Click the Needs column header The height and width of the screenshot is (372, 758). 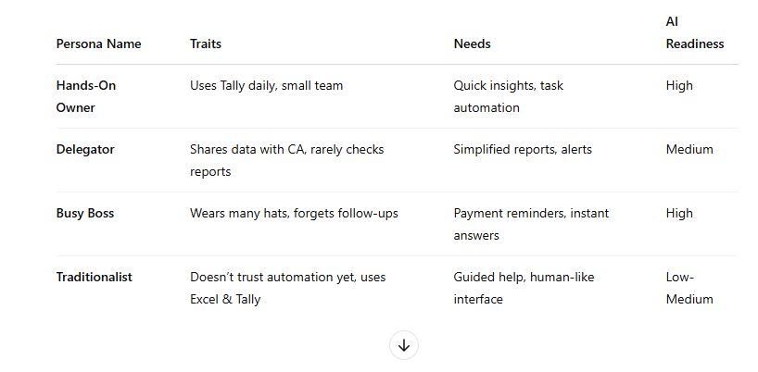472,43
